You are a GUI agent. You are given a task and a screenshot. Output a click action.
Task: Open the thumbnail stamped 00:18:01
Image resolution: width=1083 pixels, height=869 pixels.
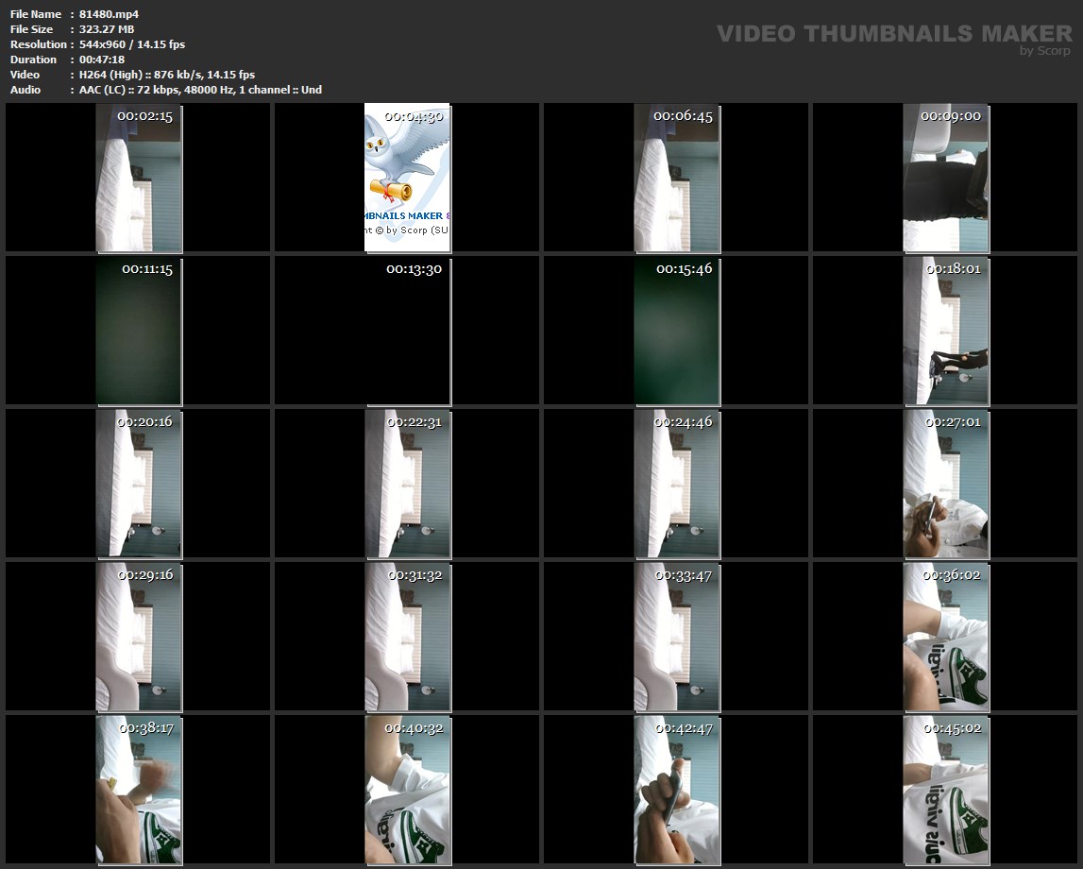pyautogui.click(x=946, y=331)
